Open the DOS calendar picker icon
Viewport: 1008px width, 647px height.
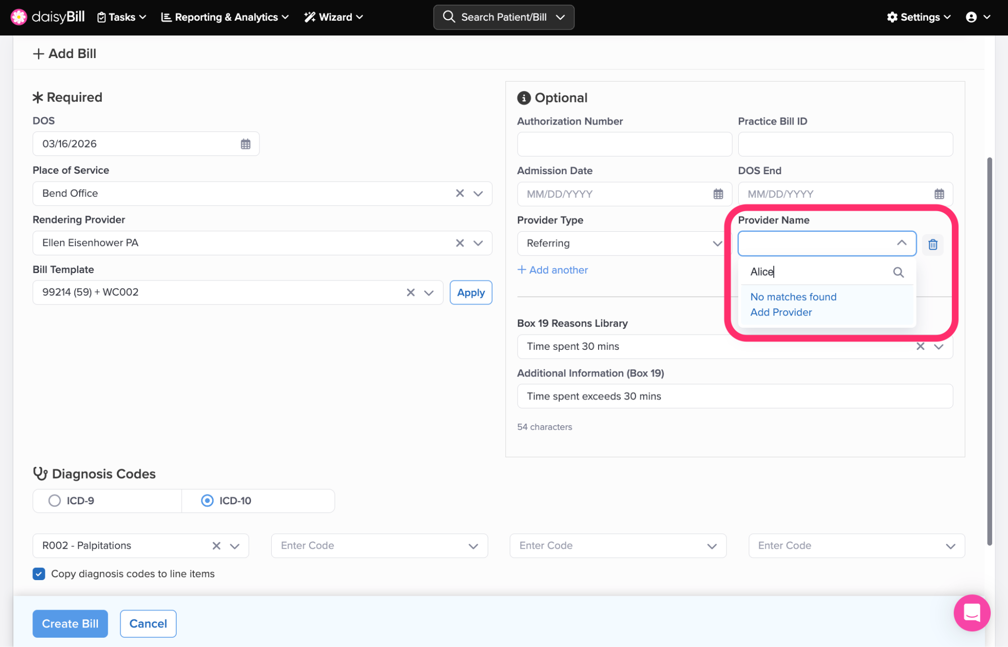click(245, 144)
